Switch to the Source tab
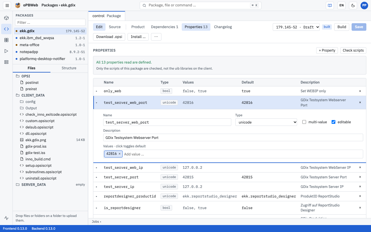 tap(115, 27)
